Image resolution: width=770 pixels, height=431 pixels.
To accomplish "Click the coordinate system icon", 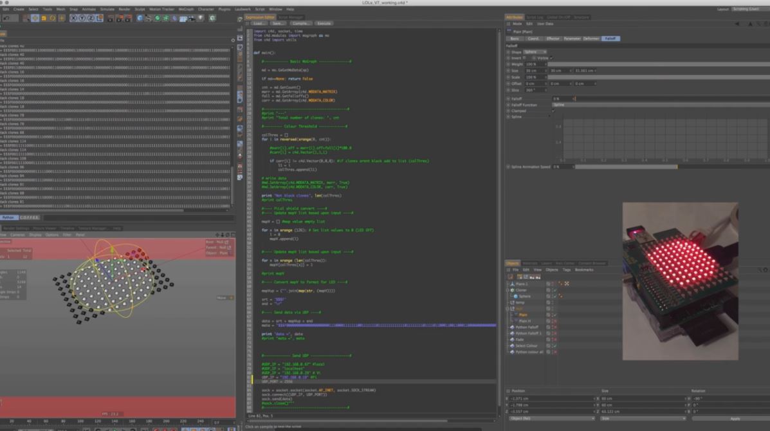I will 100,18.
